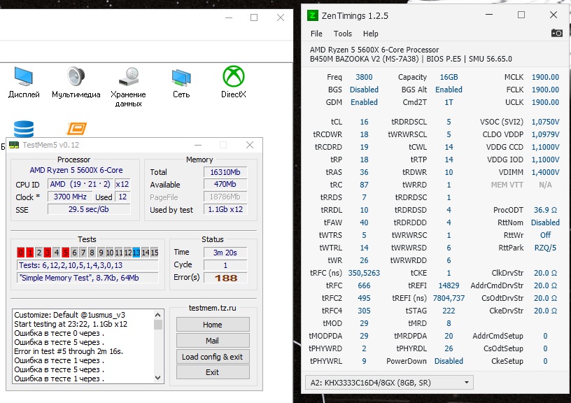Open the DirectX Xbox icon

coord(234,76)
